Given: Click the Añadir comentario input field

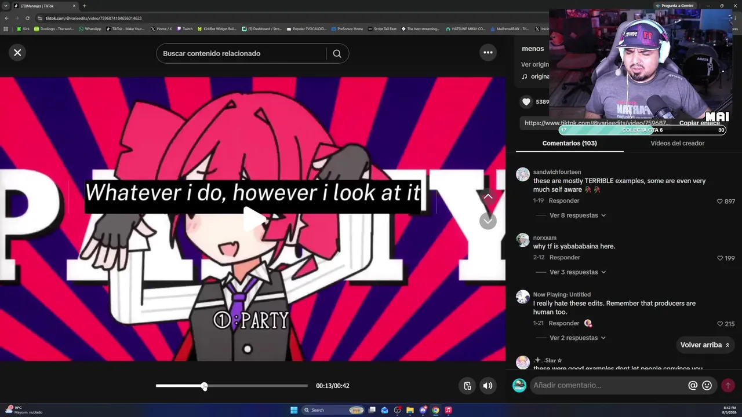Looking at the screenshot, I should [x=609, y=385].
